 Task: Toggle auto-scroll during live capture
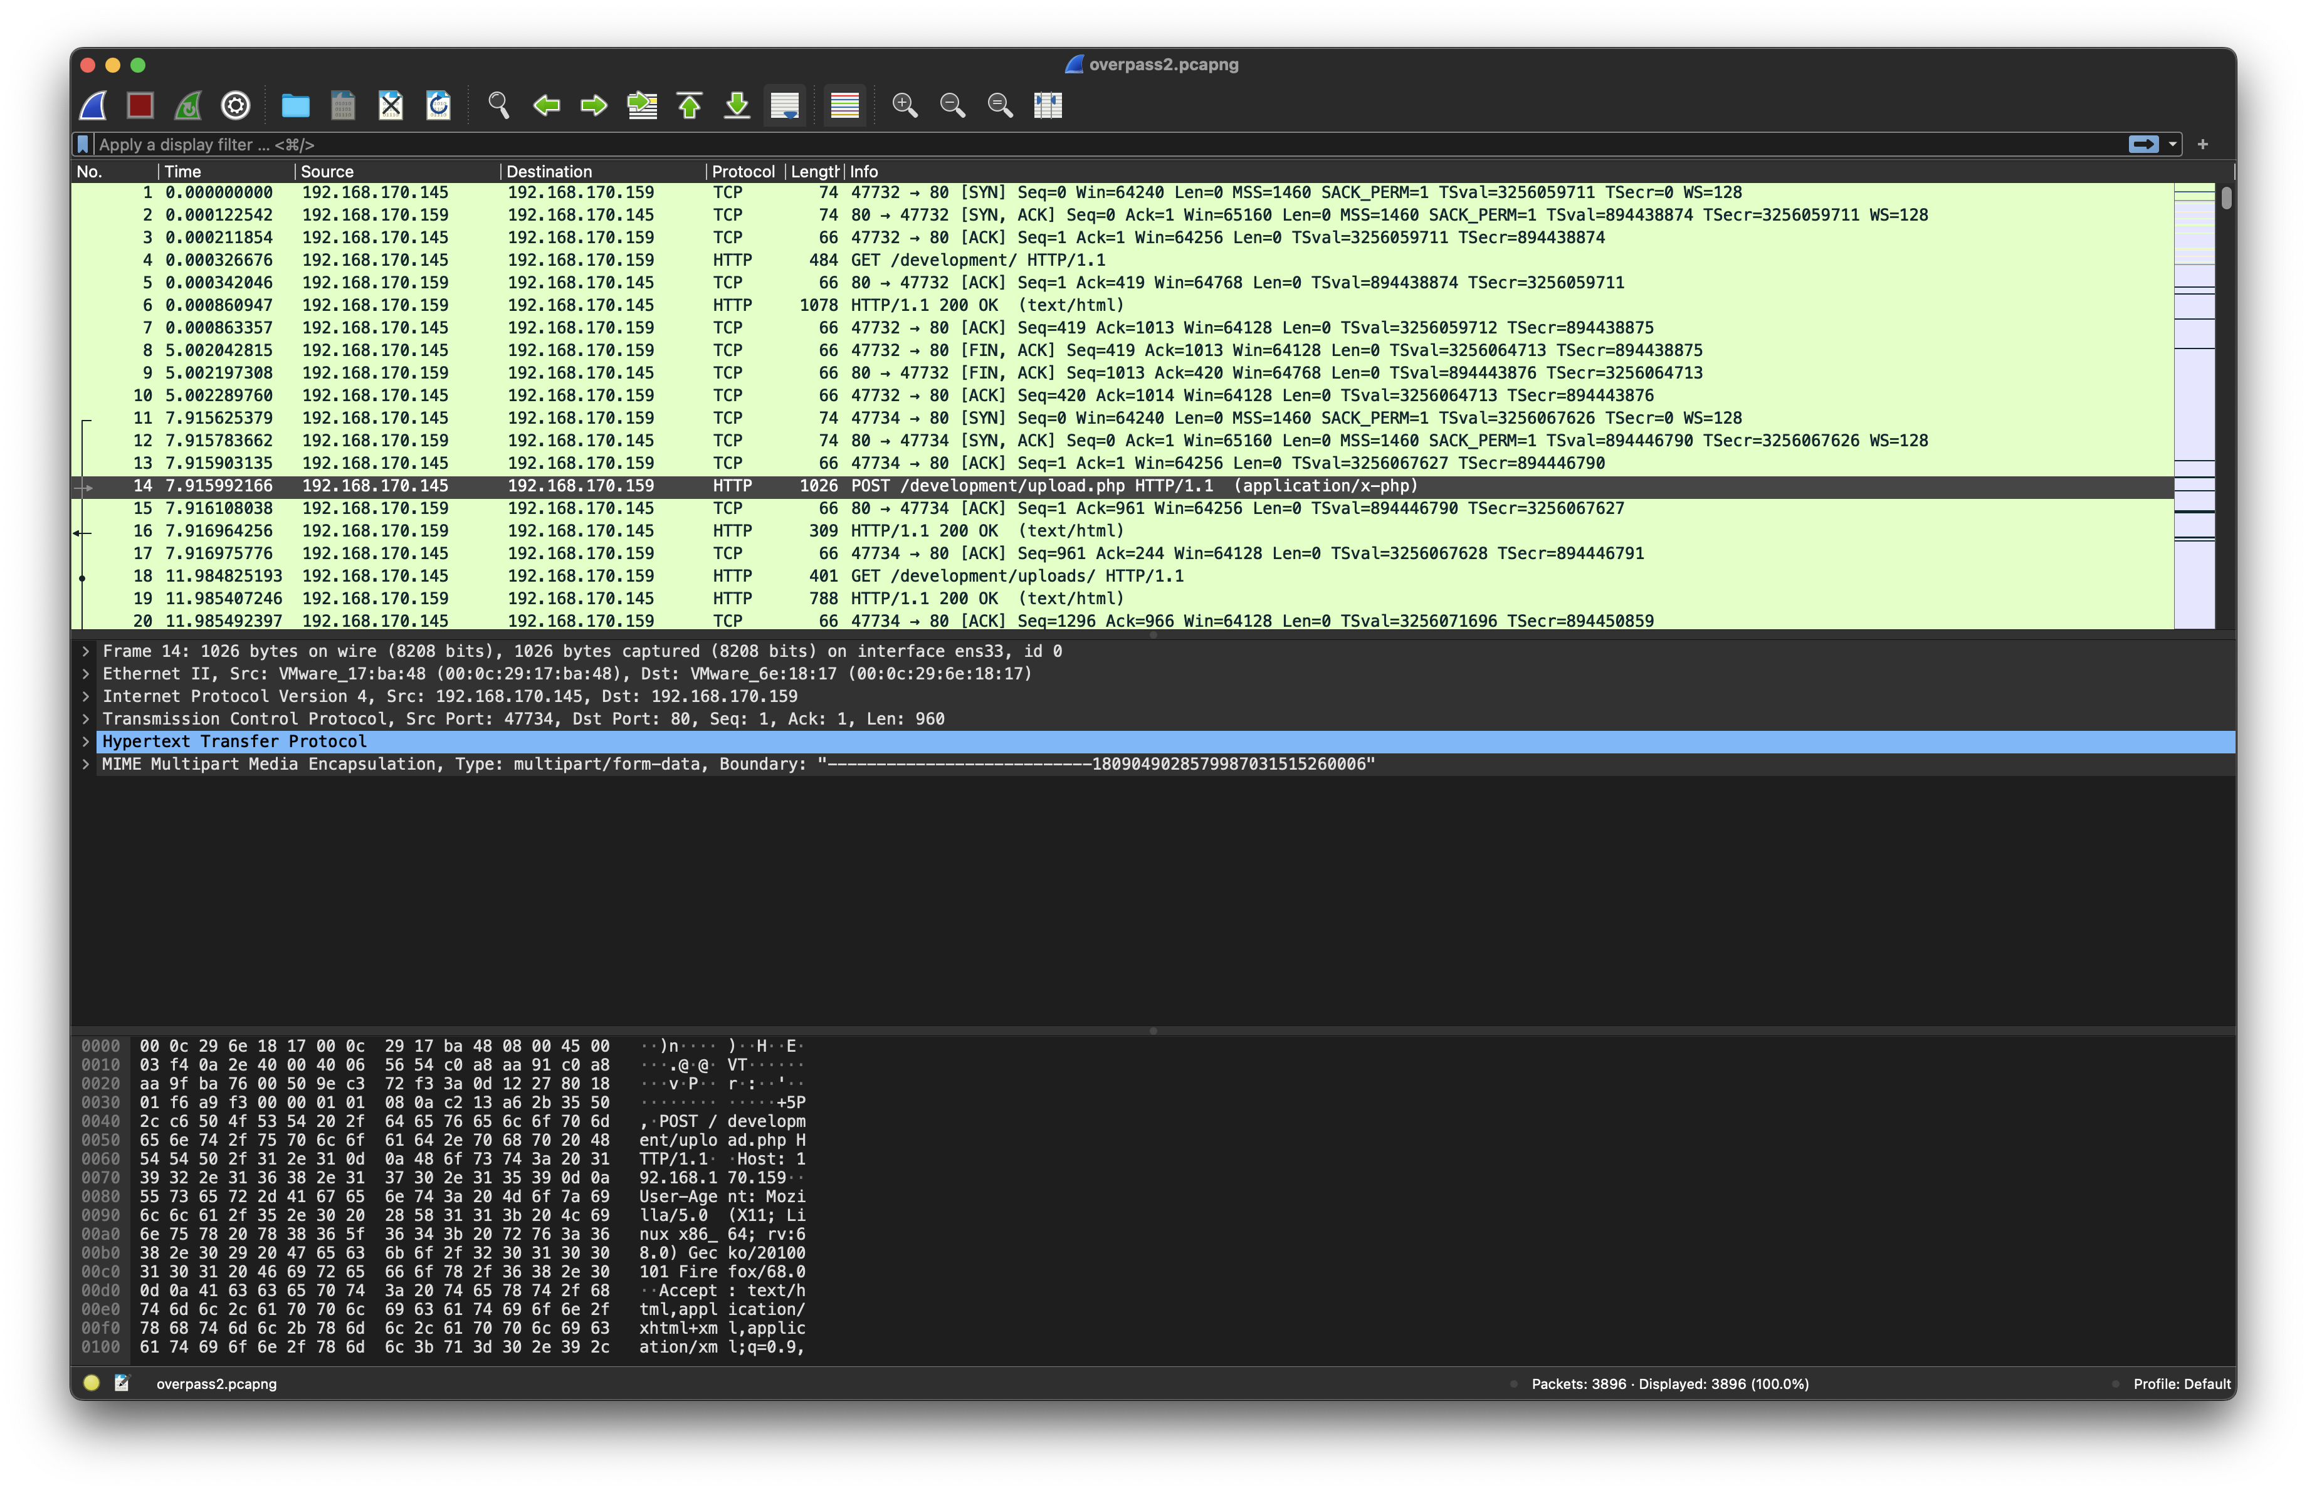pyautogui.click(x=784, y=105)
